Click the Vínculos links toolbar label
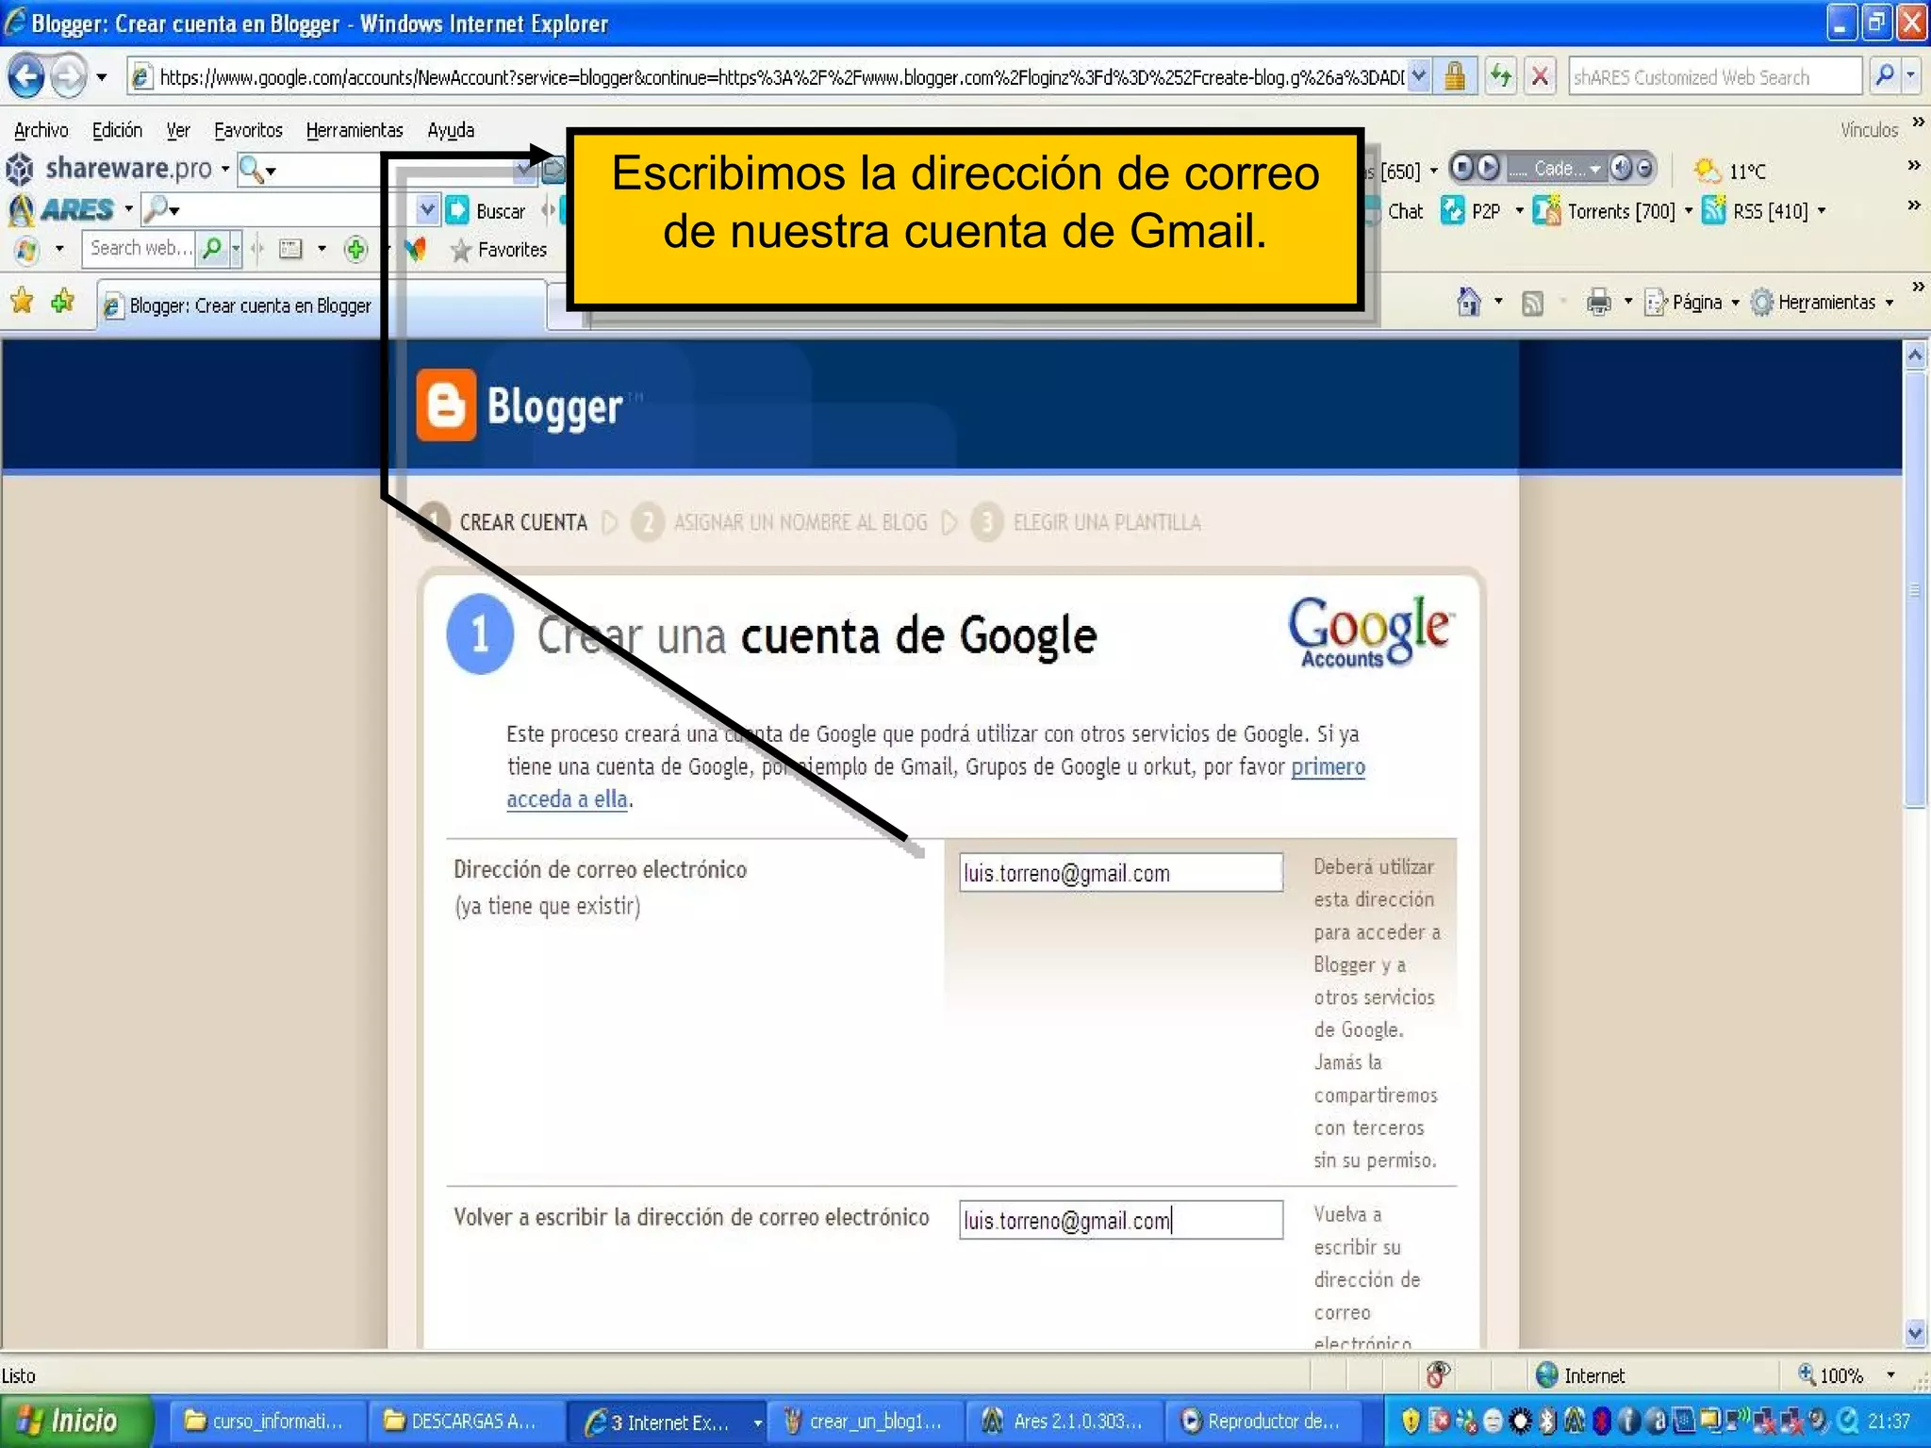The image size is (1931, 1448). 1869,130
